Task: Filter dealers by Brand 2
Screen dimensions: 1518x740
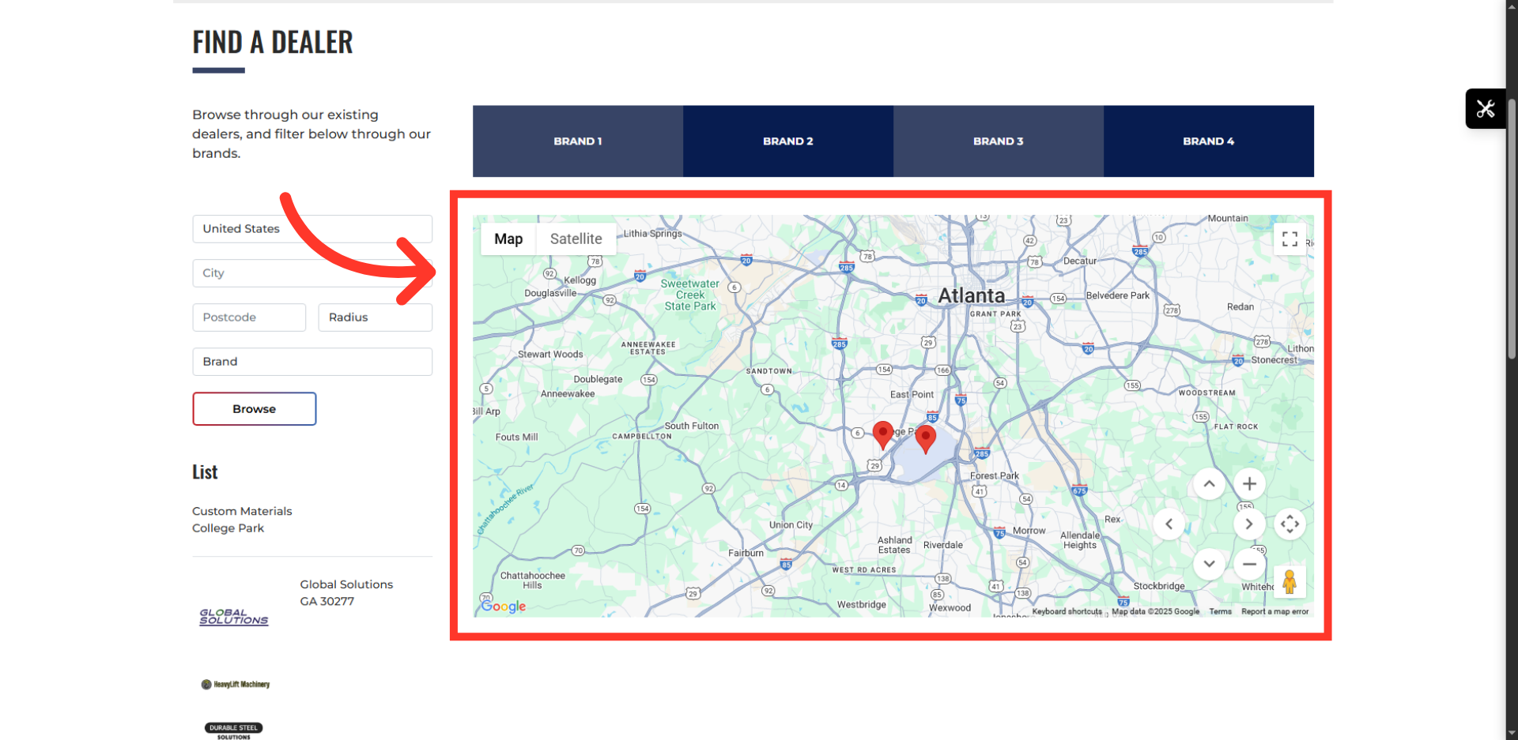Action: tap(788, 141)
